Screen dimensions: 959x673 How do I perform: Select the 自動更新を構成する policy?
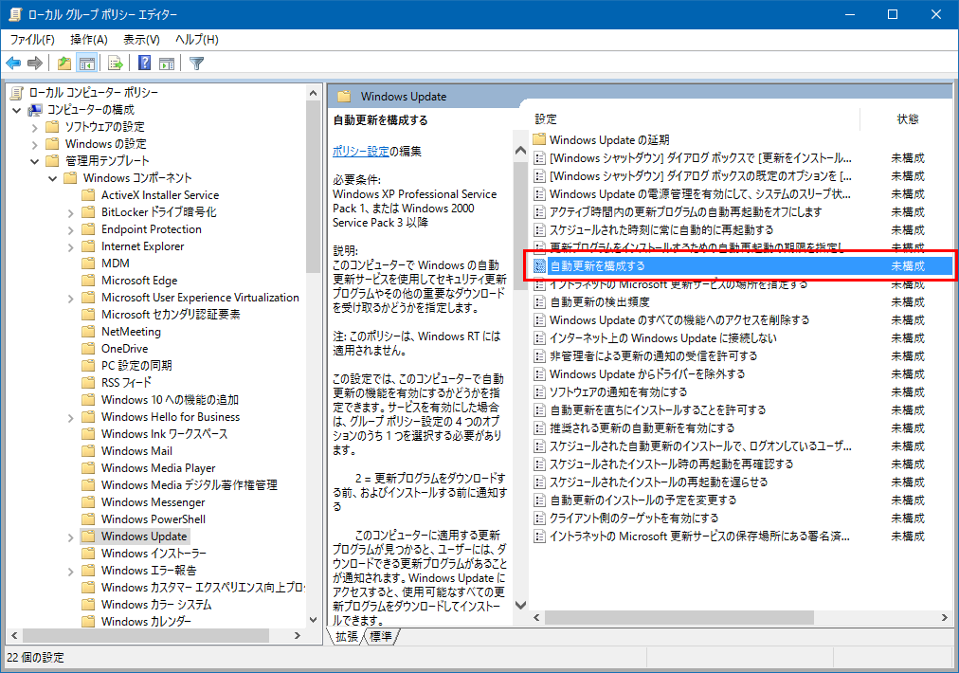tap(742, 266)
